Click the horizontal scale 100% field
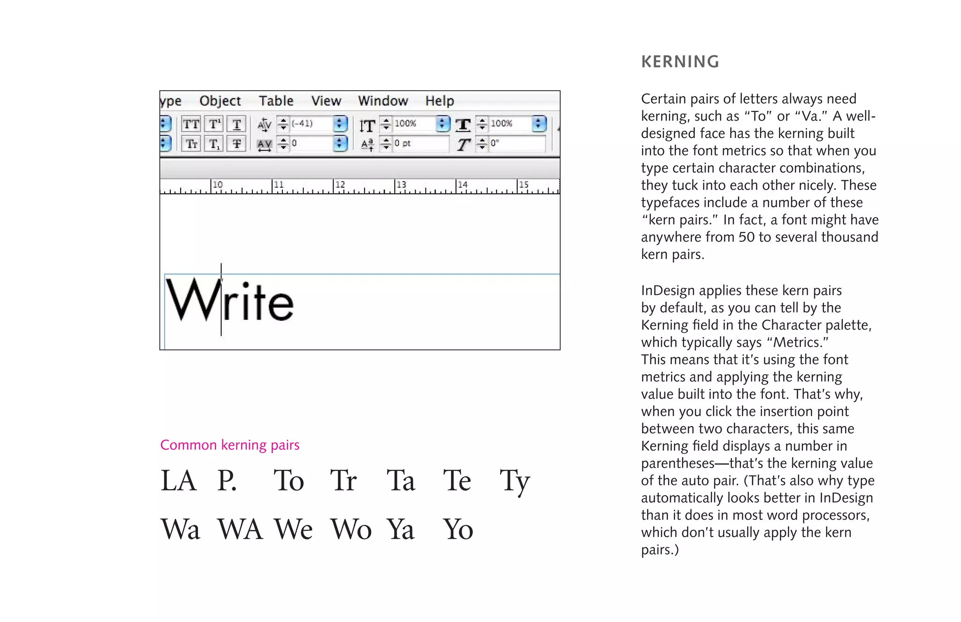This screenshot has width=961, height=622. point(511,124)
